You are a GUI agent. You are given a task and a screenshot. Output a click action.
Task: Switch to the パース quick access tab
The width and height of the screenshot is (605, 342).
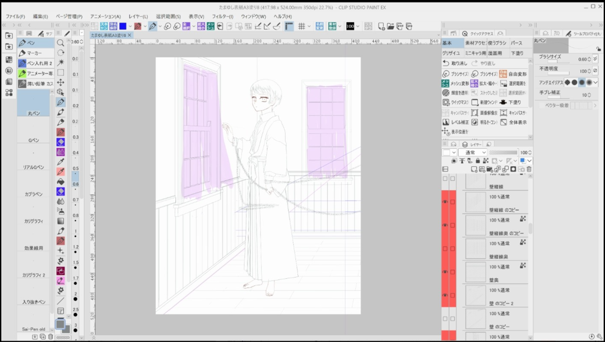coord(516,43)
